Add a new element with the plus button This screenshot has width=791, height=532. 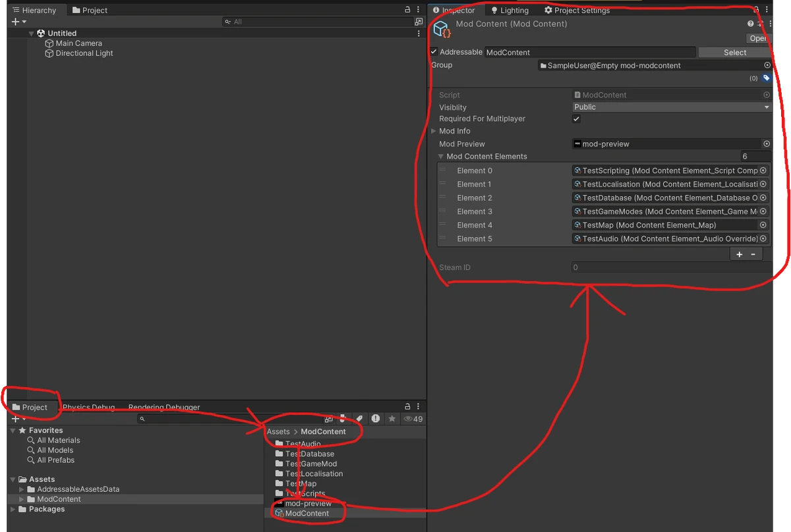(739, 253)
